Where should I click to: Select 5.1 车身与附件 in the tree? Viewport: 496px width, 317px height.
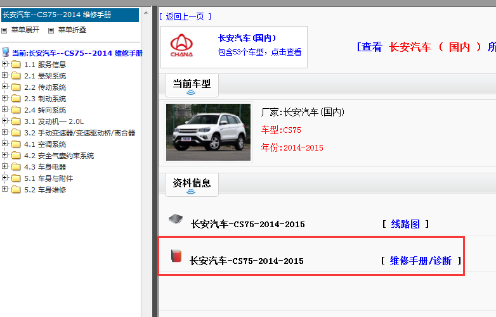49,178
